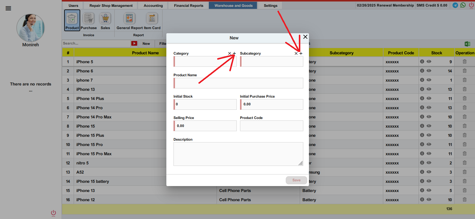Open the Sales invoice cart icon
Viewport: 475px width, 219px height.
click(x=105, y=20)
